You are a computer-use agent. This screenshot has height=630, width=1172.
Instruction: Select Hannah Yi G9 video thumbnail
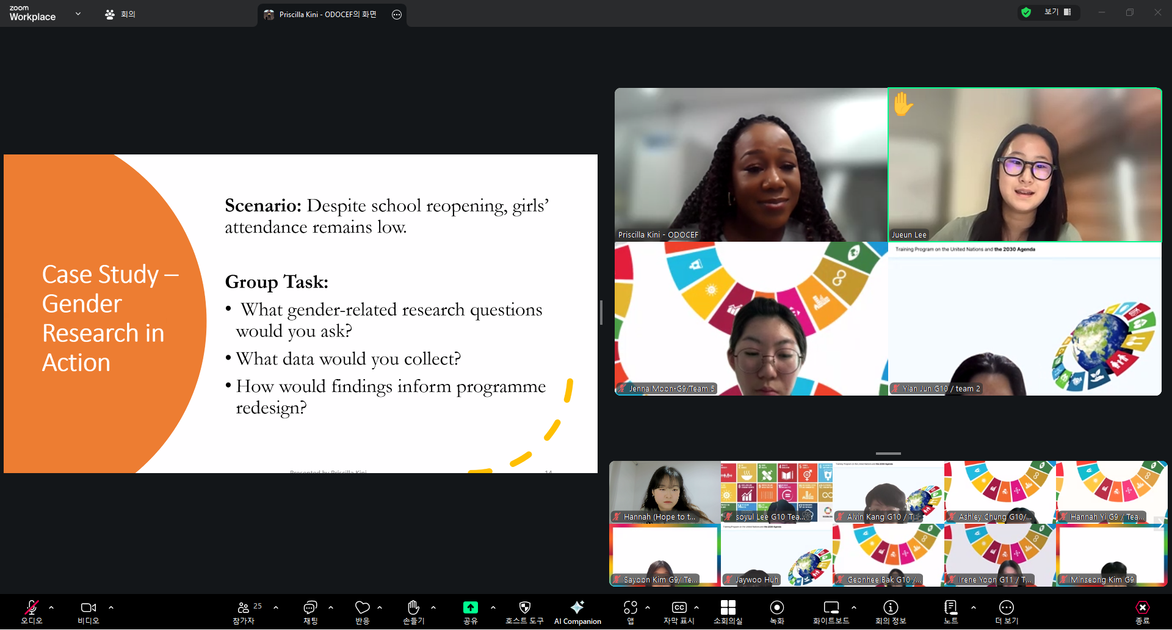point(1112,492)
